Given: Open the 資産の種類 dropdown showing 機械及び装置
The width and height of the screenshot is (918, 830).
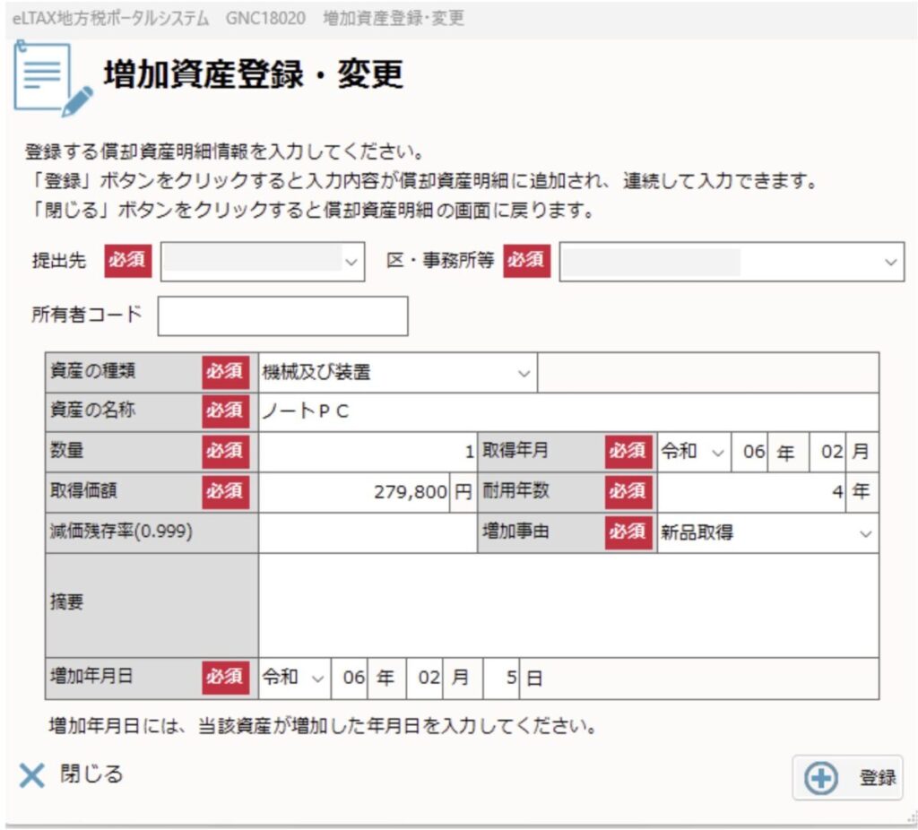Looking at the screenshot, I should pos(397,373).
